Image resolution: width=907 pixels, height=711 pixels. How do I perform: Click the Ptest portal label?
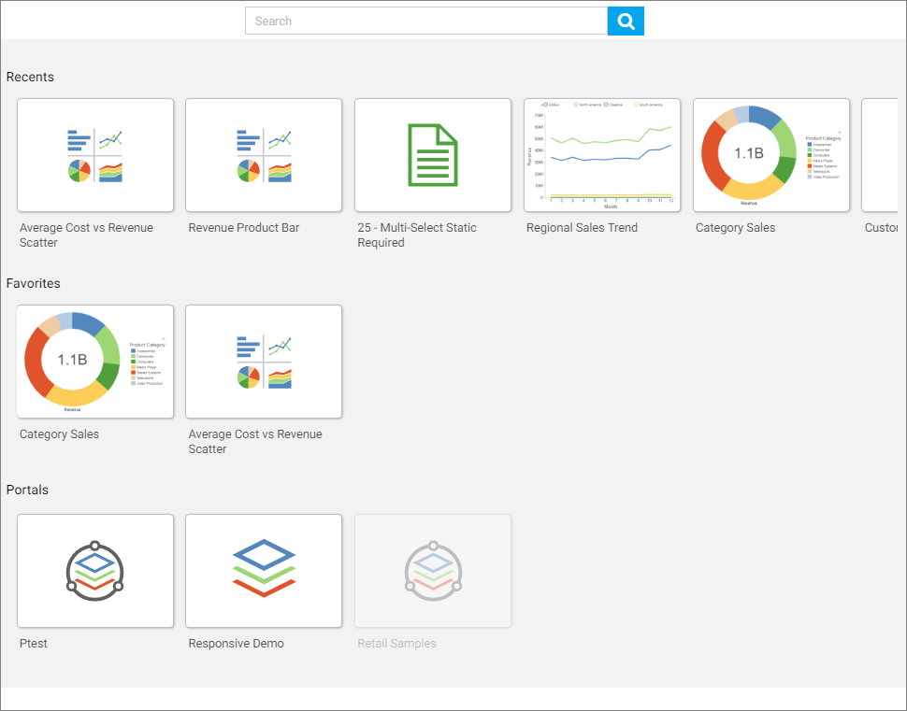tap(34, 644)
